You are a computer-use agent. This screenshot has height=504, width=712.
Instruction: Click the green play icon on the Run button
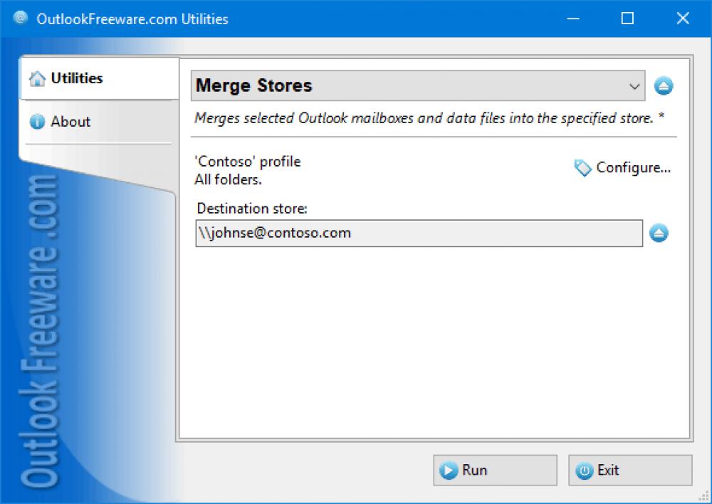pos(449,470)
